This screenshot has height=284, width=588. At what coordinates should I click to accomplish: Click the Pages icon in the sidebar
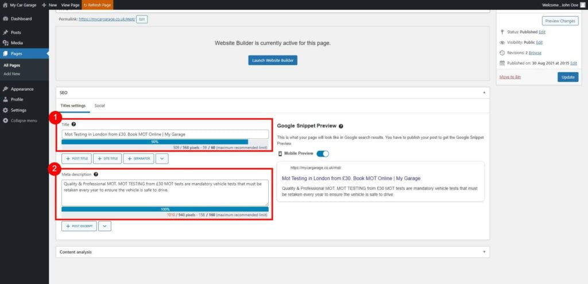[5, 53]
